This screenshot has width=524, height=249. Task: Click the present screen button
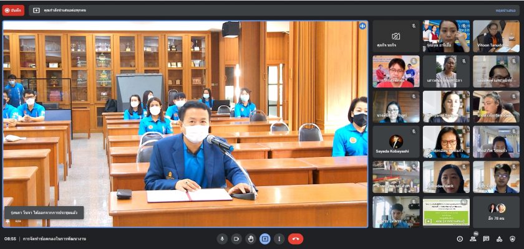coord(265,239)
